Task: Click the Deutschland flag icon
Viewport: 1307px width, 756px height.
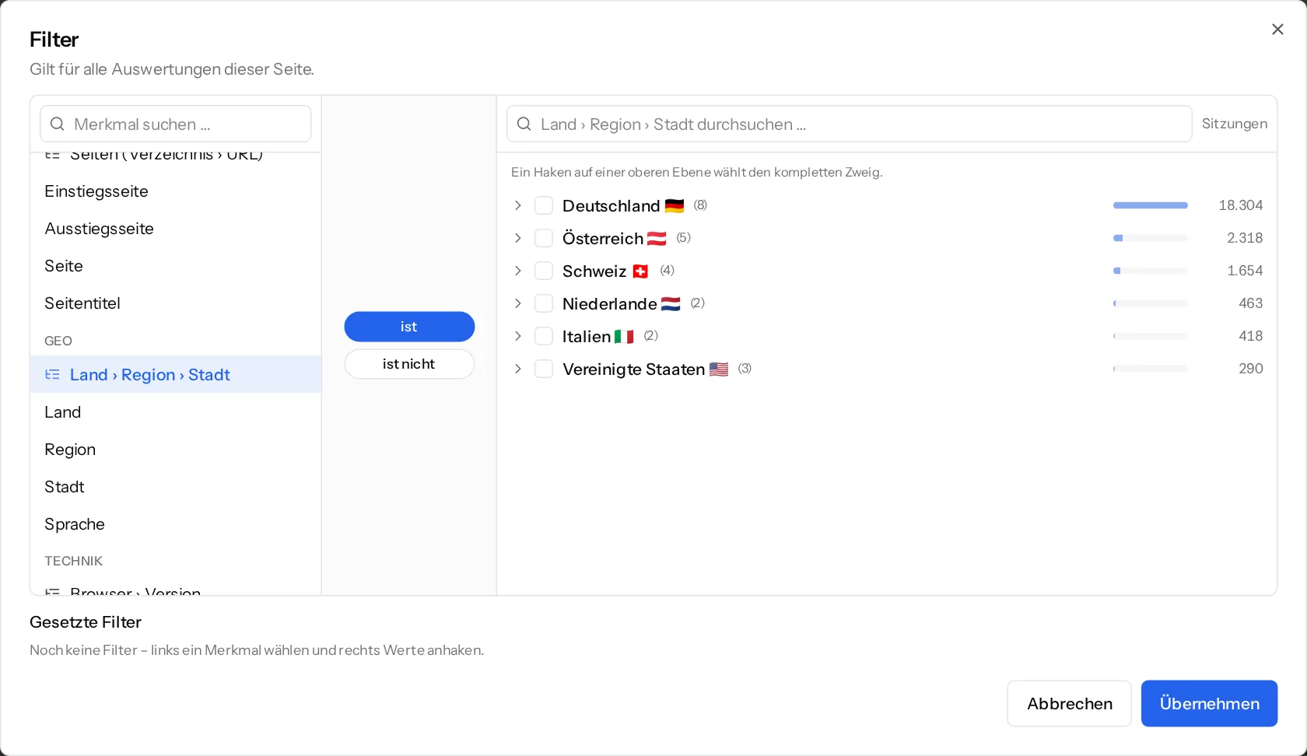Action: click(675, 206)
